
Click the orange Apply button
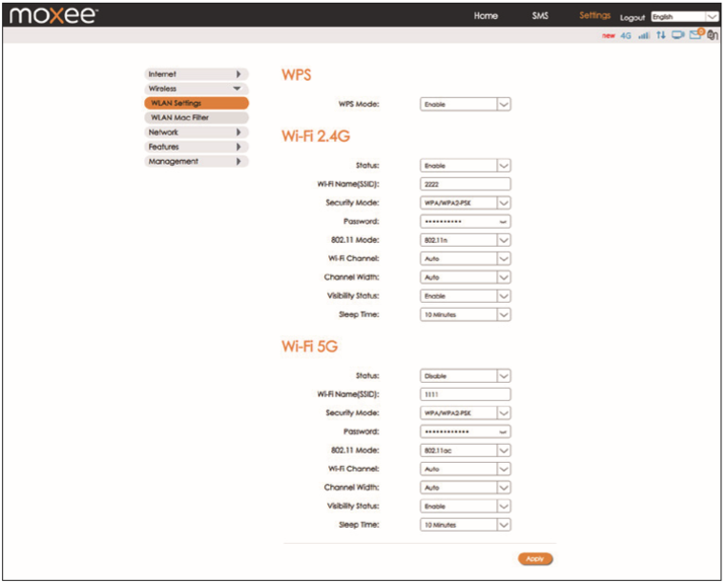tap(535, 559)
